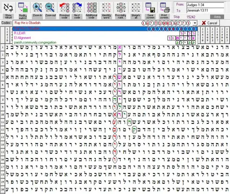Jump to the Next code

(77, 7)
